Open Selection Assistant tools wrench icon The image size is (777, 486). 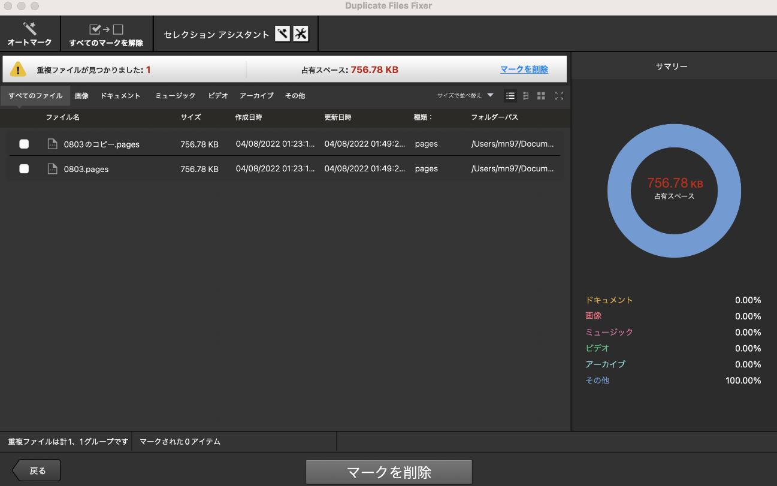coord(301,34)
